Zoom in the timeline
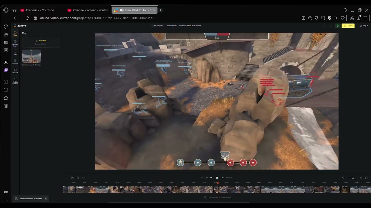 point(361,178)
